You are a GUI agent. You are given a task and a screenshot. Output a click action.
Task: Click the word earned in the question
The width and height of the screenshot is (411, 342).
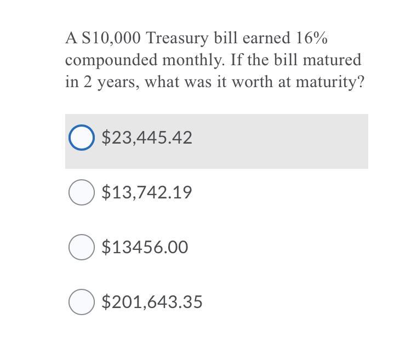(x=266, y=38)
